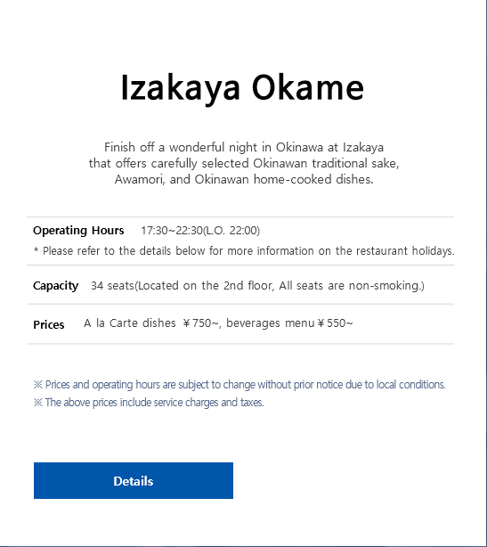Click the Izakaya Okame heading

(243, 88)
